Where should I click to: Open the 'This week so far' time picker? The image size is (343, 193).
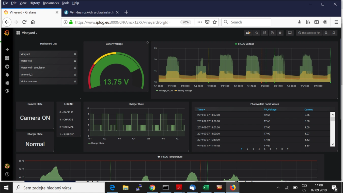click(309, 33)
